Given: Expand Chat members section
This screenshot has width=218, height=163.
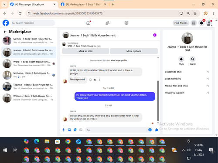Looking at the screenshot, I should point(187,79).
